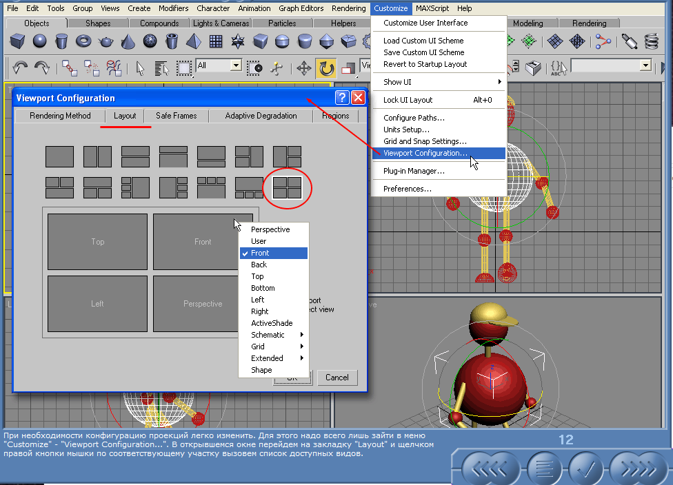Click the dialog's question-mark help button
The image size is (673, 485).
coord(341,98)
